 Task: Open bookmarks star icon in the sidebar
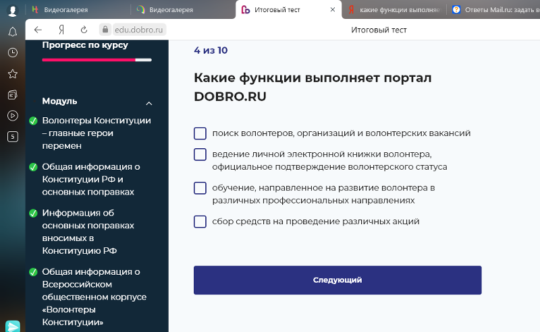click(13, 73)
